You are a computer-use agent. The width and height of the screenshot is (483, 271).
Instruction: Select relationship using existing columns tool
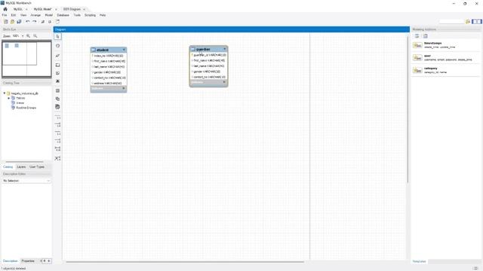coord(57,159)
